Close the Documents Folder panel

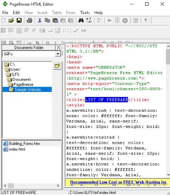pos(59,48)
